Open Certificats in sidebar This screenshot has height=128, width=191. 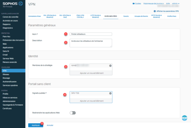coord(7,108)
